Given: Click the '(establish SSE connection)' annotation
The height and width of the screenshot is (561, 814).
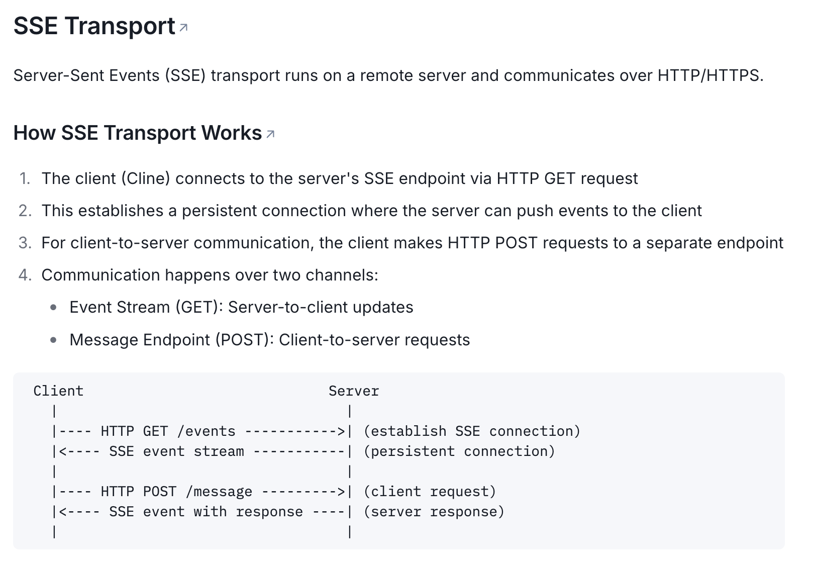Looking at the screenshot, I should point(472,431).
